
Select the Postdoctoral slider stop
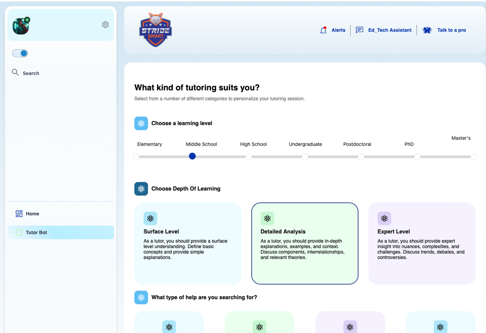[x=361, y=157]
